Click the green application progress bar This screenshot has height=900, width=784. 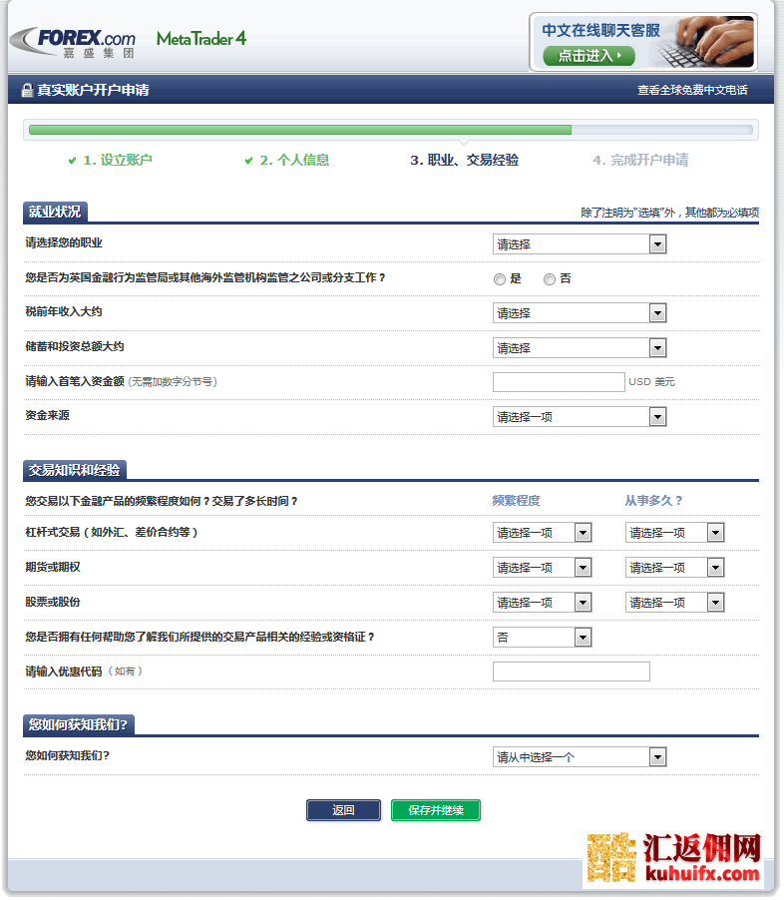[x=299, y=130]
